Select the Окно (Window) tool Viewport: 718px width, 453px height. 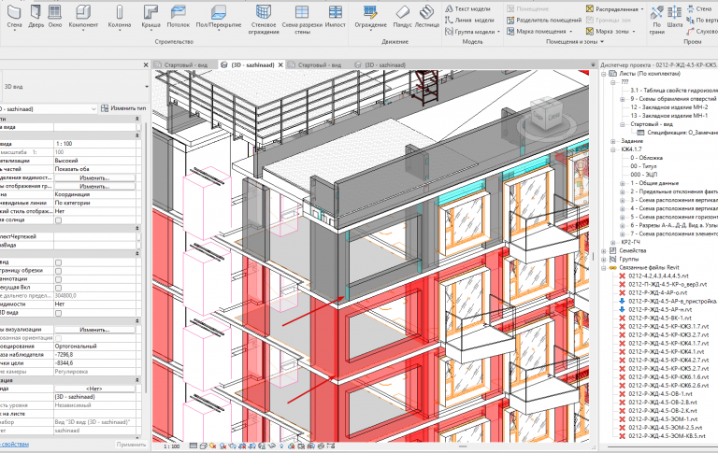[x=55, y=16]
